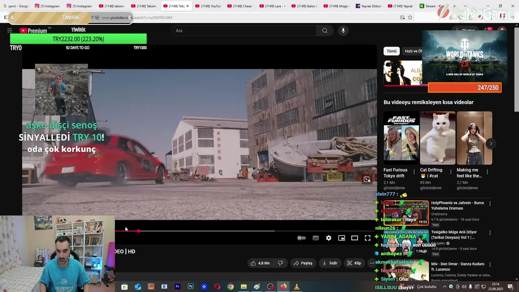The image size is (519, 292).
Task: Switch to the Yaprak Döküm tab
Action: [x=369, y=6]
